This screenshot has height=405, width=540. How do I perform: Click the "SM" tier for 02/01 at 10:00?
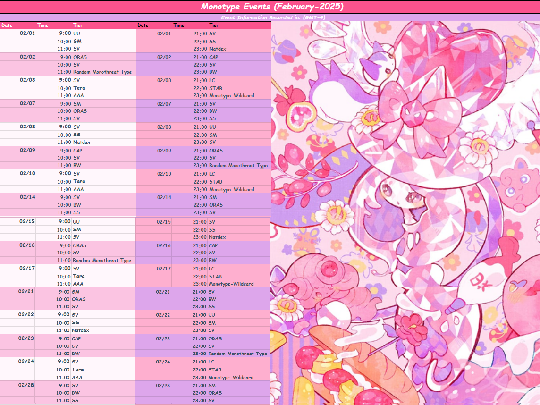(x=77, y=42)
